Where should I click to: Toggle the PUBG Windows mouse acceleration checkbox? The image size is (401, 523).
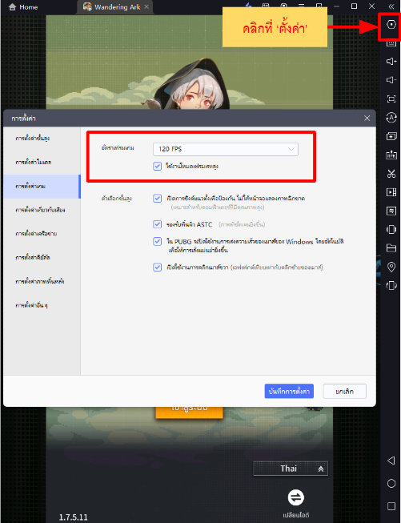click(158, 241)
